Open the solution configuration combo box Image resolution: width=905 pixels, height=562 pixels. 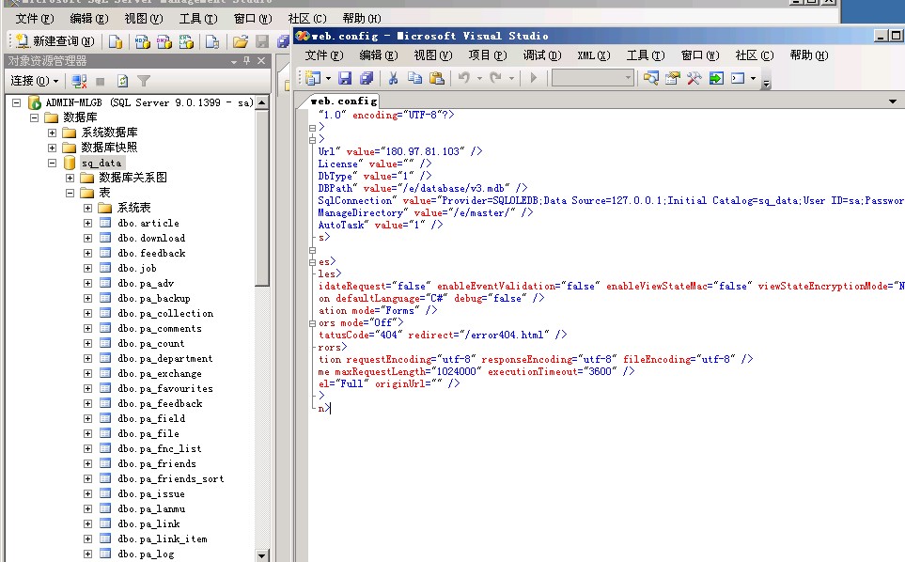pos(592,78)
